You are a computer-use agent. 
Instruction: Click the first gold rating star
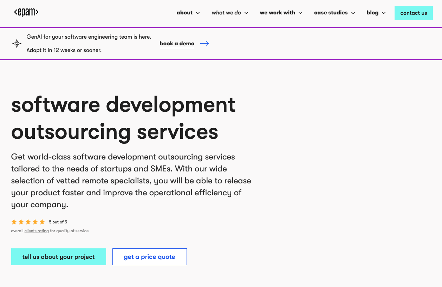tap(14, 222)
